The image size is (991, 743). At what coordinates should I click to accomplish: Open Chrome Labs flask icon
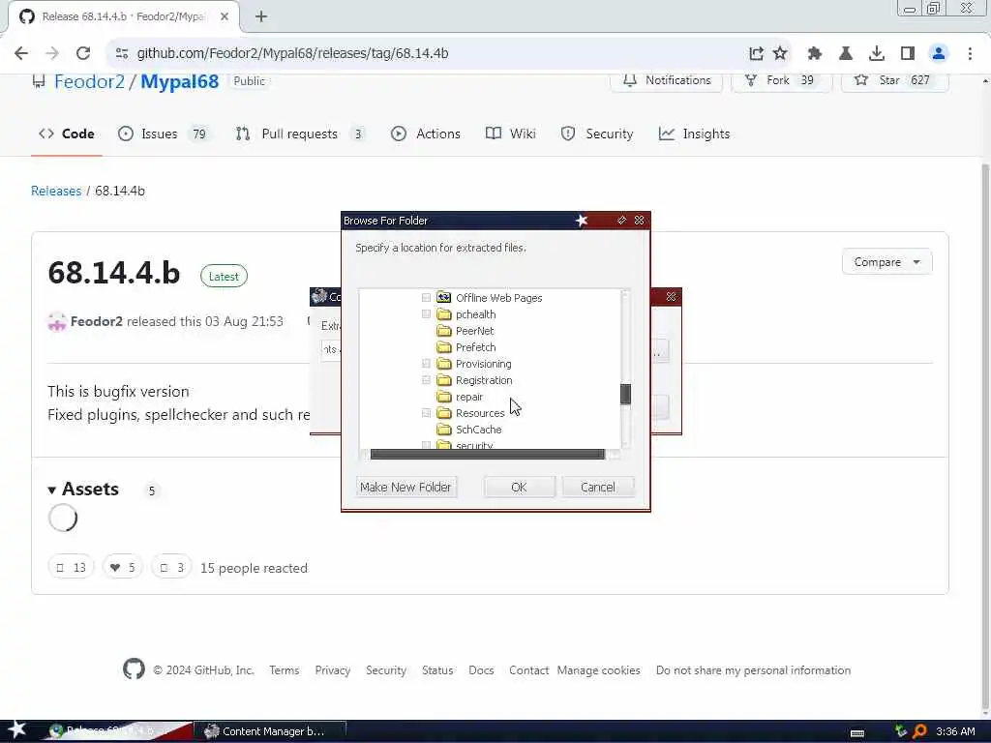pos(845,53)
